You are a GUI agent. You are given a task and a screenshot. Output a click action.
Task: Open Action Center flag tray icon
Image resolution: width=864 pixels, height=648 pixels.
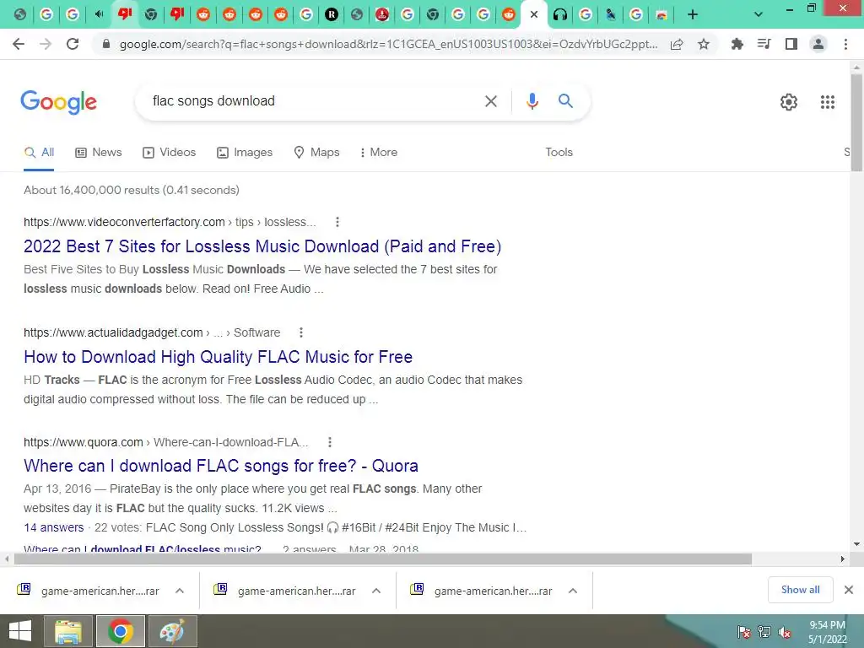(x=744, y=632)
